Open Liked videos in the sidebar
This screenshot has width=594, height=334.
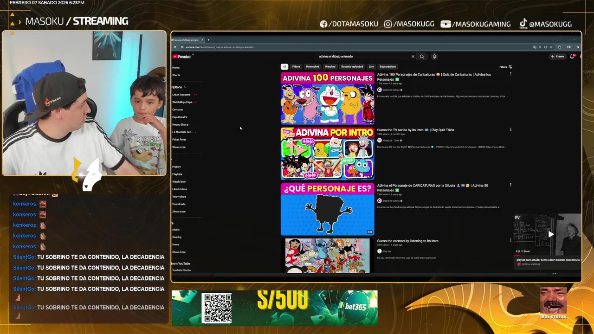coord(180,189)
